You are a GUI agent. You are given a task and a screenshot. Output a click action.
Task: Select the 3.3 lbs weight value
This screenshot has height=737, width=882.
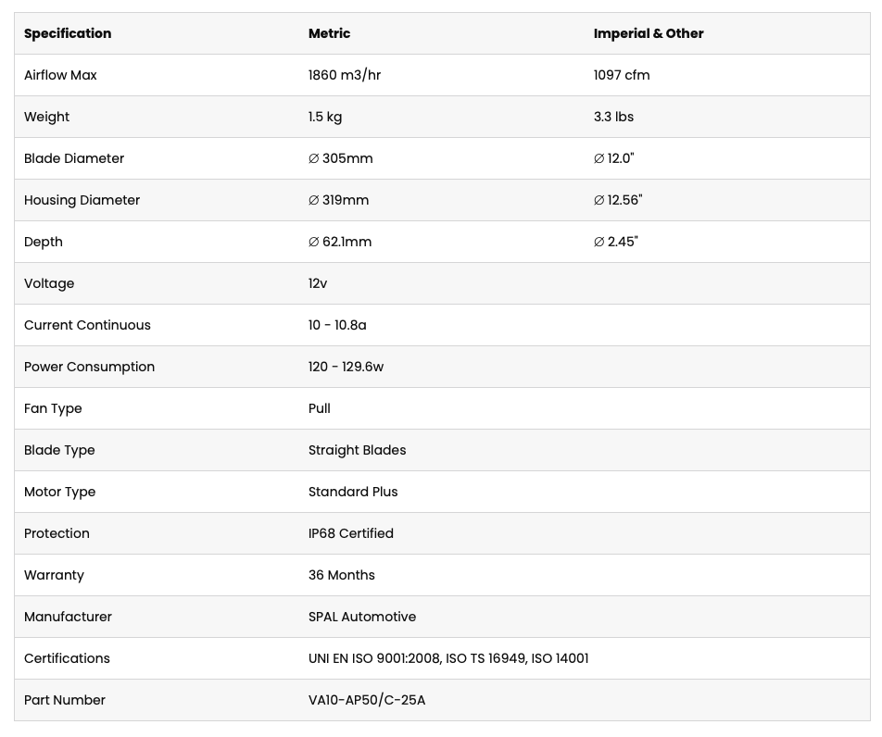click(x=613, y=117)
